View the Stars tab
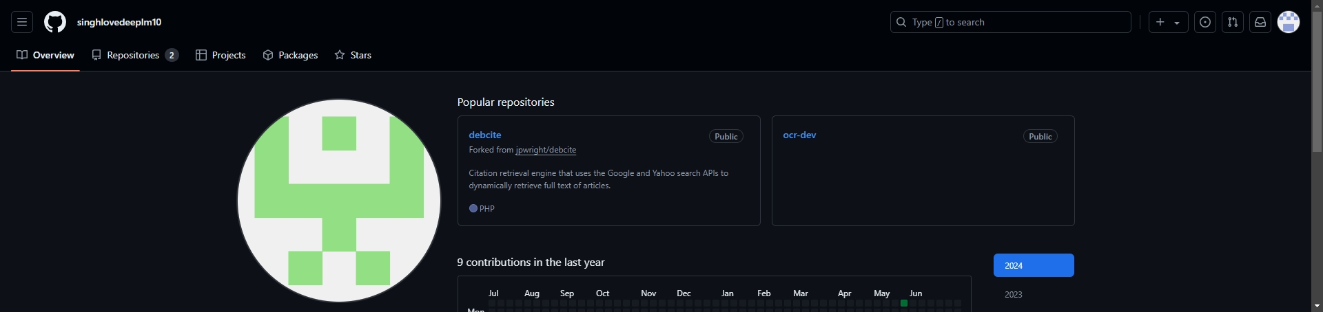This screenshot has height=312, width=1323. (x=353, y=55)
